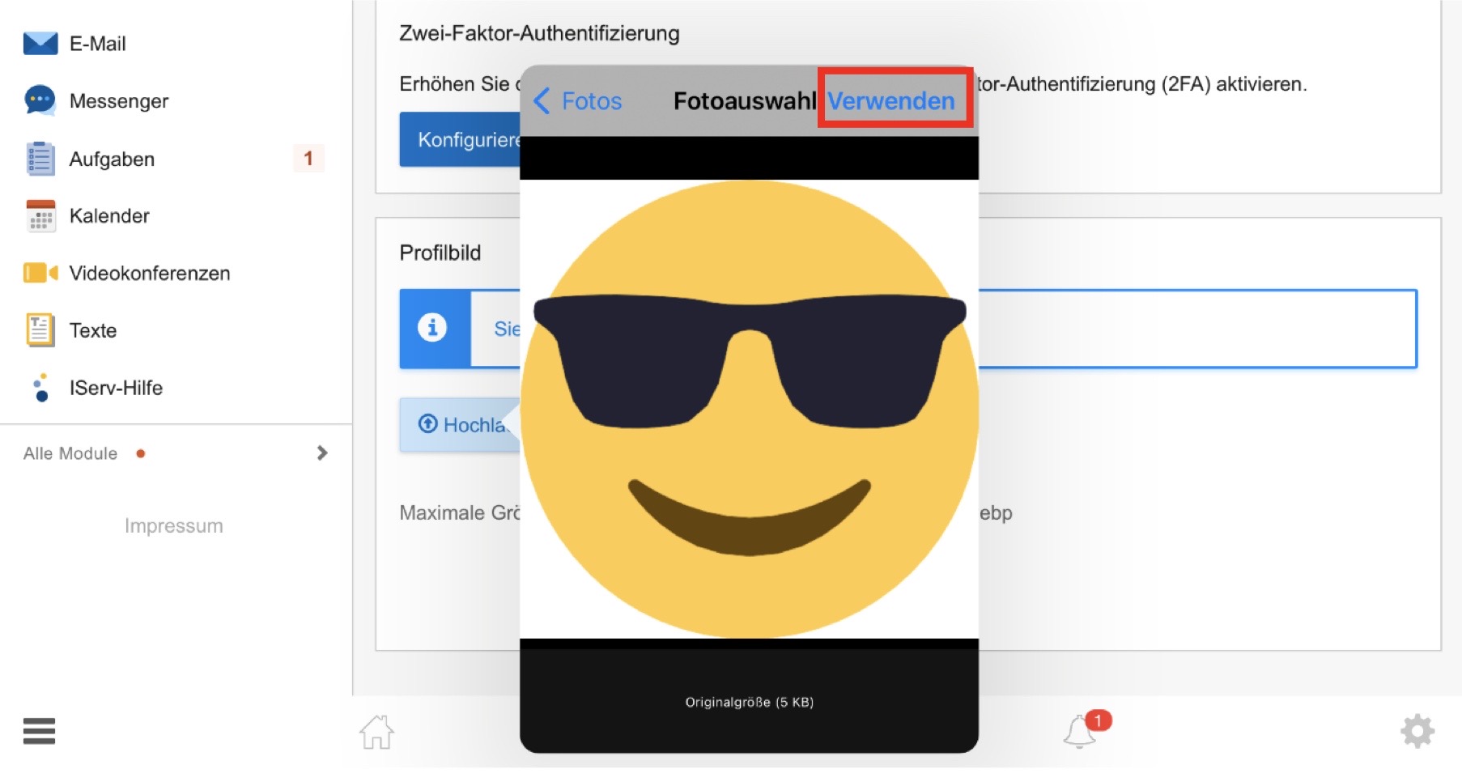Screen dimensions: 1462x782
Task: Go back to Fotos album
Action: click(578, 101)
